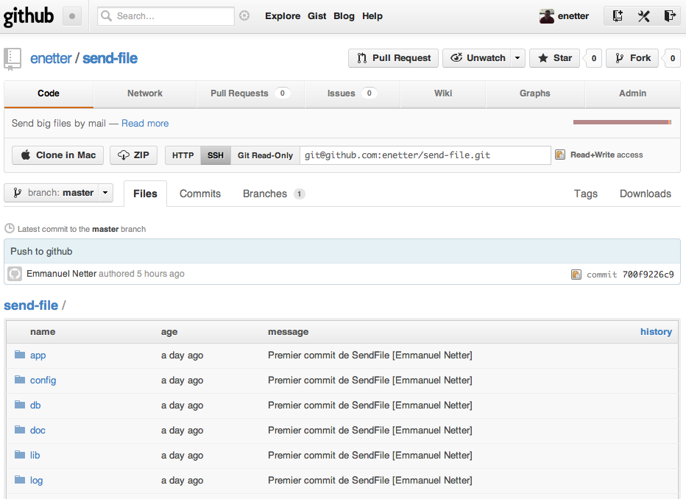
Task: Select HTTP clone protocol
Action: (x=183, y=155)
